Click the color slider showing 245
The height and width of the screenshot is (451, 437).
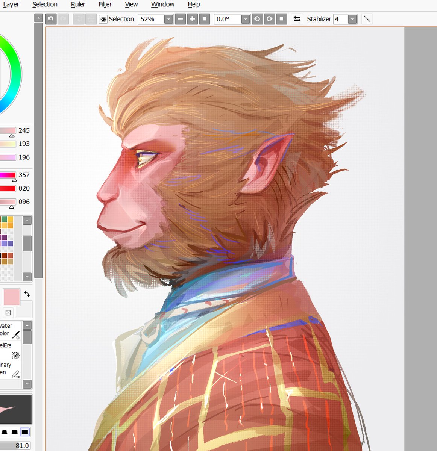point(8,130)
